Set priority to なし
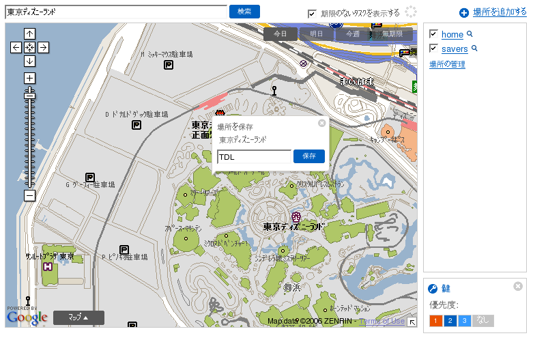This screenshot has height=340, width=533. point(482,321)
